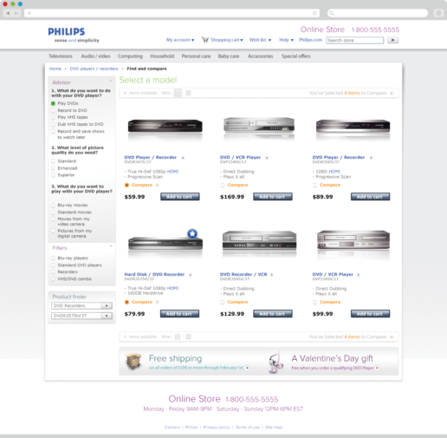
Task: Click the Philips logo
Action: (x=67, y=31)
